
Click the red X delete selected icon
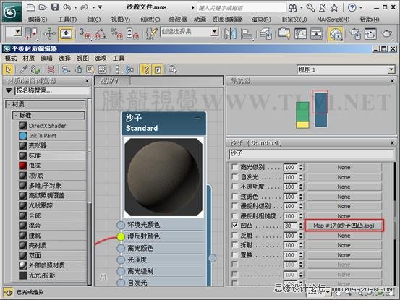point(51,69)
